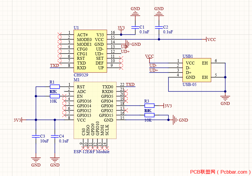Select resistor R1 symbol
This screenshot has width=252, height=176.
[55, 87]
